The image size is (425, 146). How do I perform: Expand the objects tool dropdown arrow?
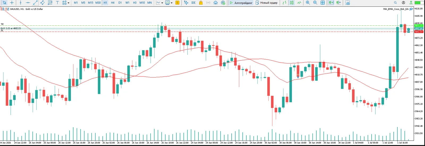coord(69,3)
